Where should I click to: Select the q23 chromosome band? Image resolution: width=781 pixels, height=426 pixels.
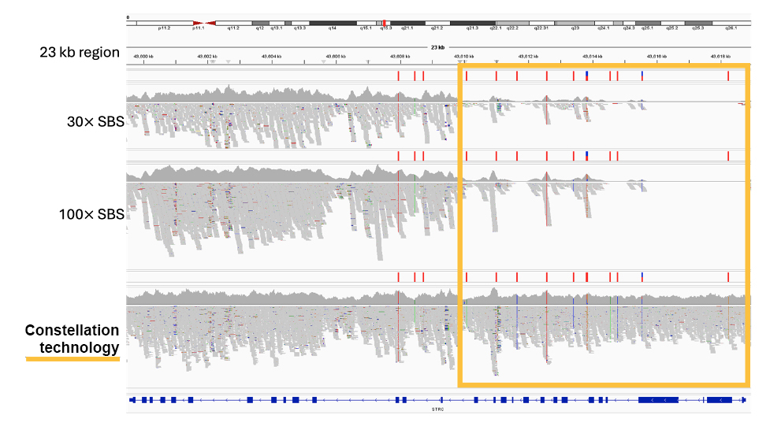point(575,24)
